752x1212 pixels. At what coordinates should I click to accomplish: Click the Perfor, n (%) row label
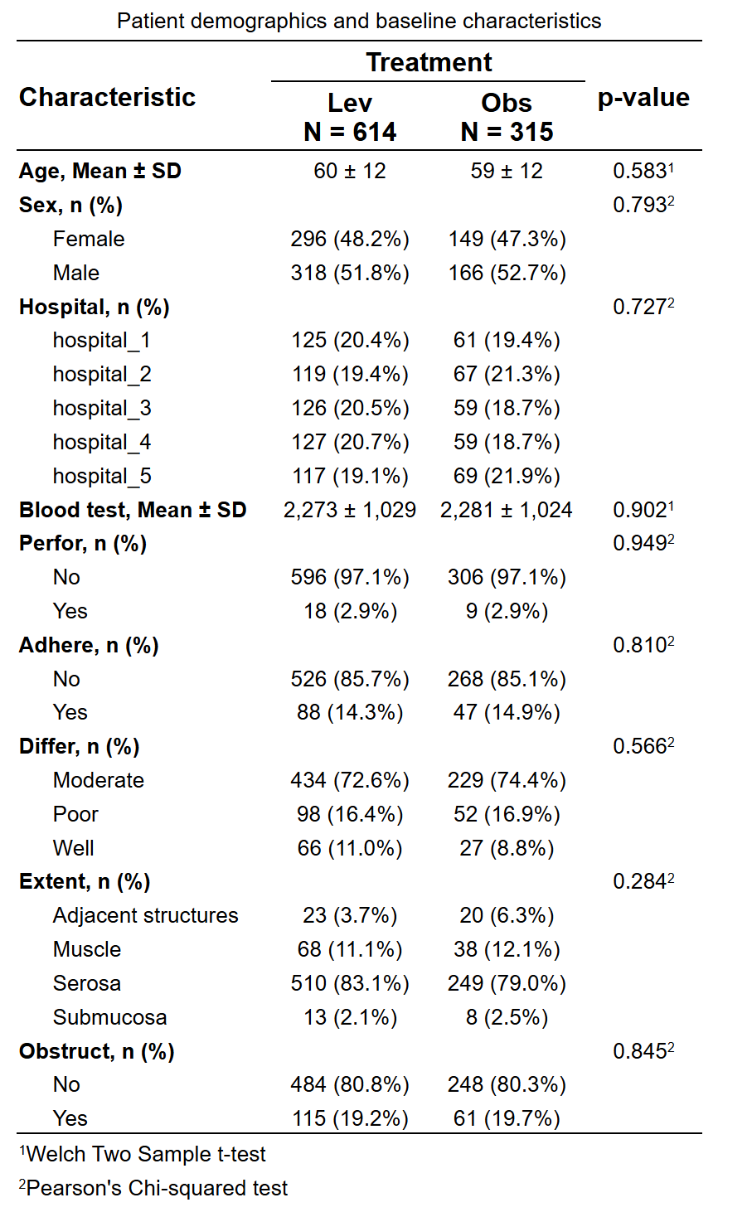(83, 544)
